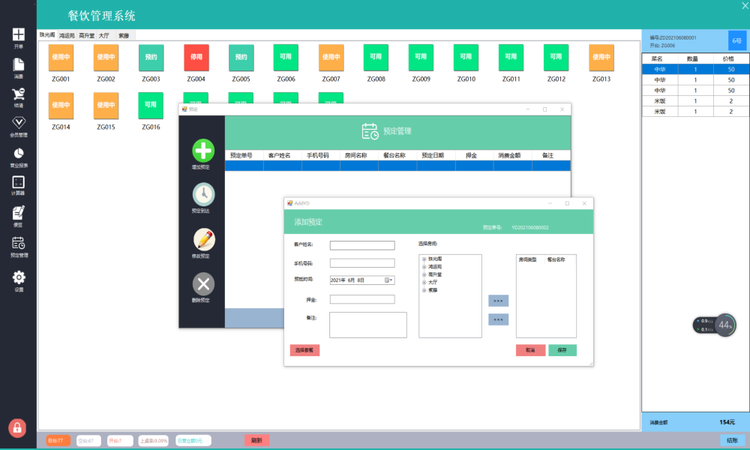Image resolution: width=750 pixels, height=450 pixels.
Task: Switch to the 大厅 room tab
Action: pyautogui.click(x=103, y=36)
